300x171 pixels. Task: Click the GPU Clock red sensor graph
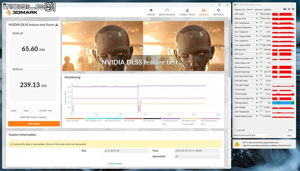coord(283,14)
